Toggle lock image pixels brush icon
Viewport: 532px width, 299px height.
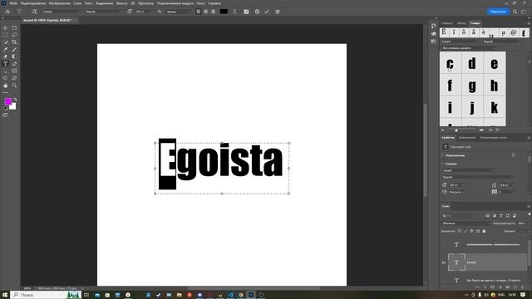[x=465, y=231]
